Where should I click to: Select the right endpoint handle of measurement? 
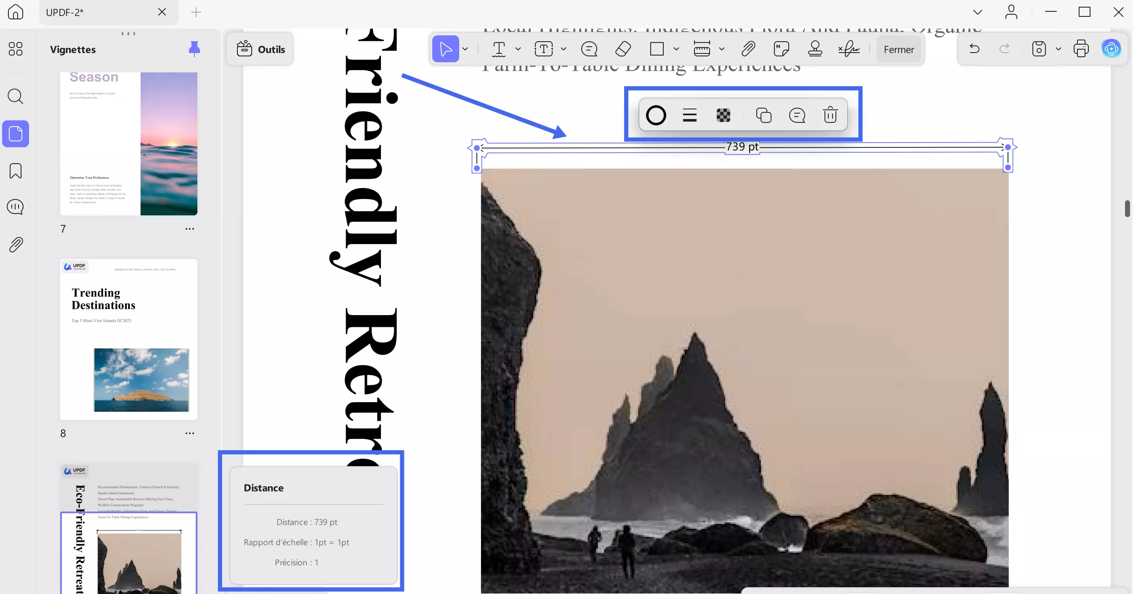click(1008, 147)
